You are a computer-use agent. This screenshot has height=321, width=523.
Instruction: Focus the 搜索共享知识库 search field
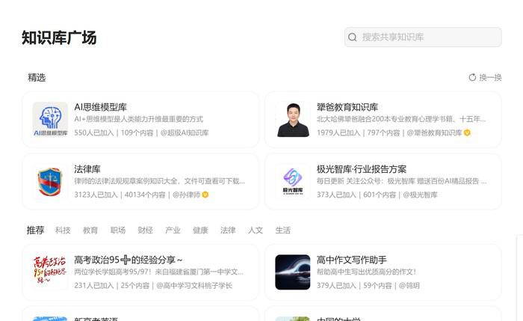[423, 37]
